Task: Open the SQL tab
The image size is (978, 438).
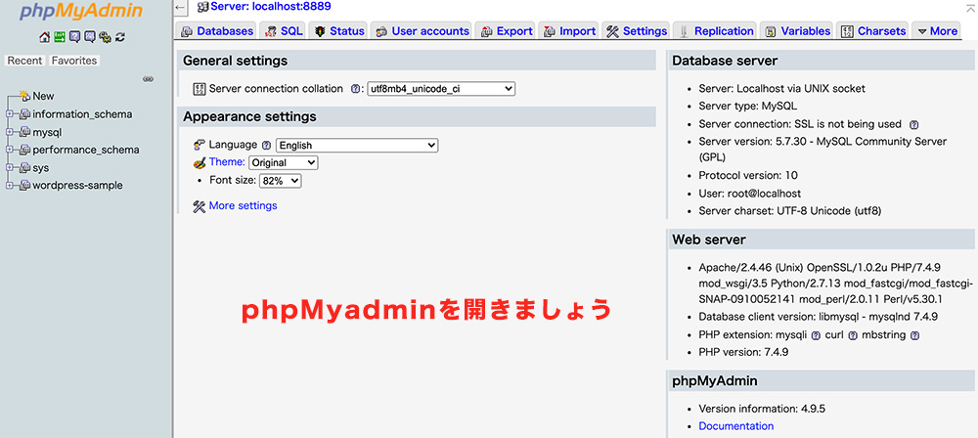Action: tap(283, 30)
